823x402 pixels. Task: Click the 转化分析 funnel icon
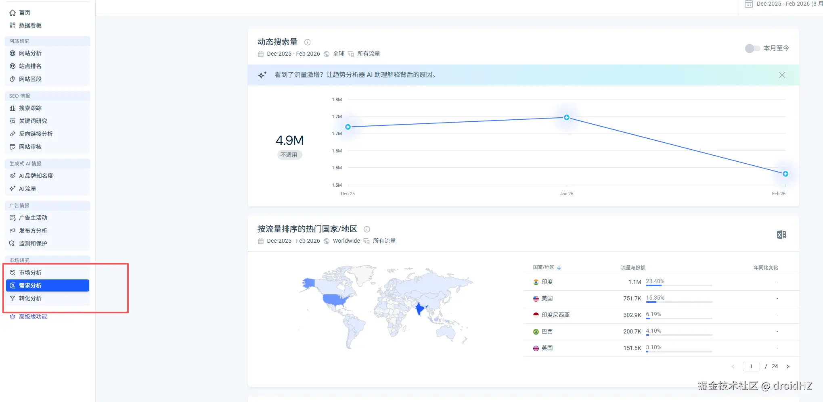pyautogui.click(x=13, y=298)
